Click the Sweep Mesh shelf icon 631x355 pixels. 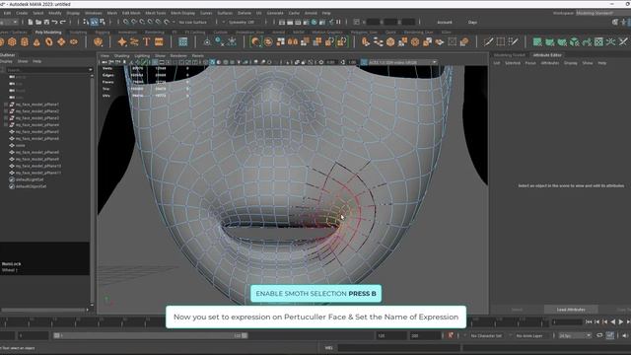[134, 41]
